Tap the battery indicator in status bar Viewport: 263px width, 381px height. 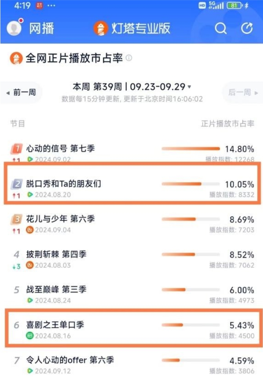(234, 6)
